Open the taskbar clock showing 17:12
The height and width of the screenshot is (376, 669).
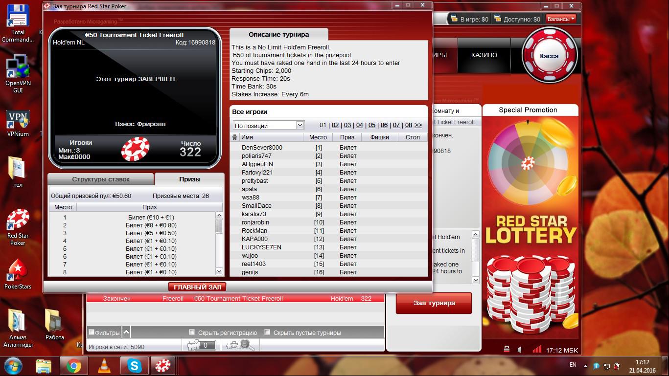[x=642, y=366]
